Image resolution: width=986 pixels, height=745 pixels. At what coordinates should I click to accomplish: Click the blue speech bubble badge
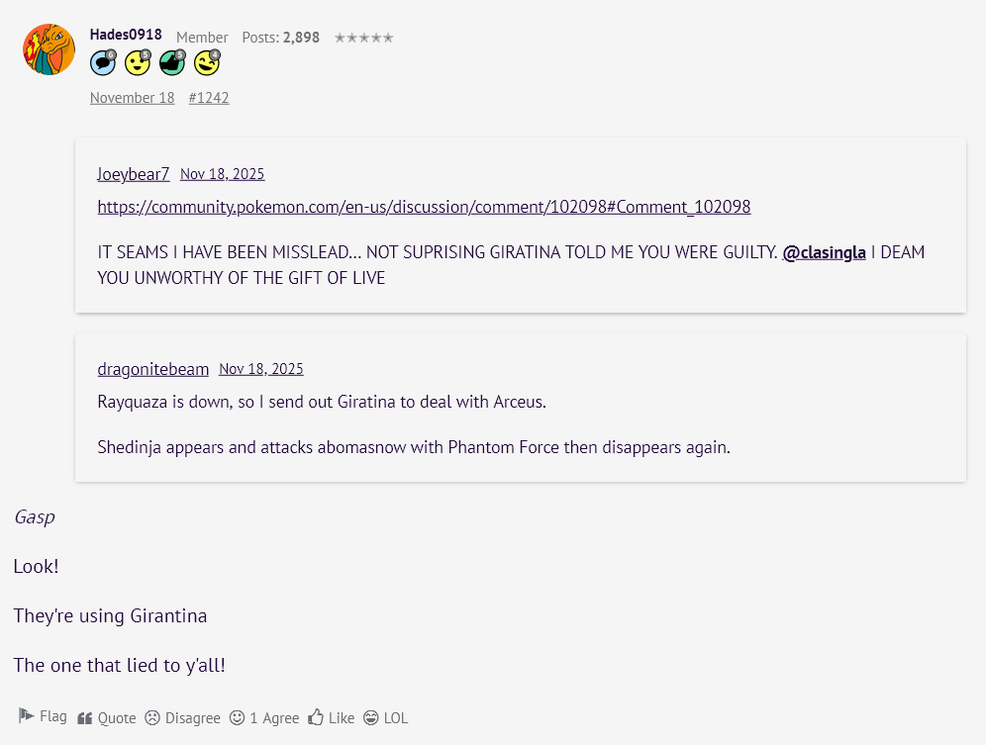103,62
